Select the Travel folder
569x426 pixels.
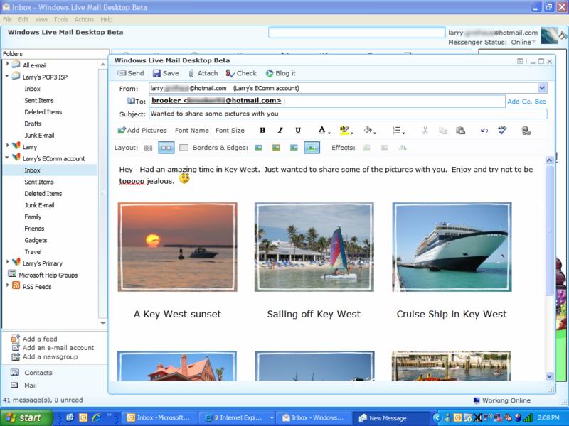click(x=33, y=252)
